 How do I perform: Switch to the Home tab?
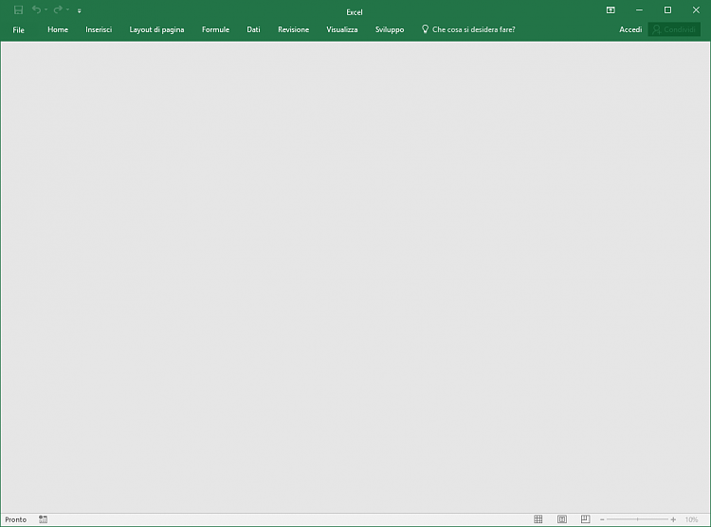pyautogui.click(x=58, y=29)
